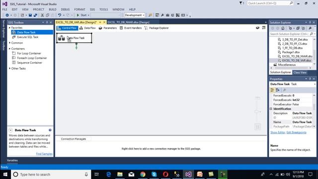
Task: Click the toolbox briefcase icon in the main toolbar
Action: (167, 15)
